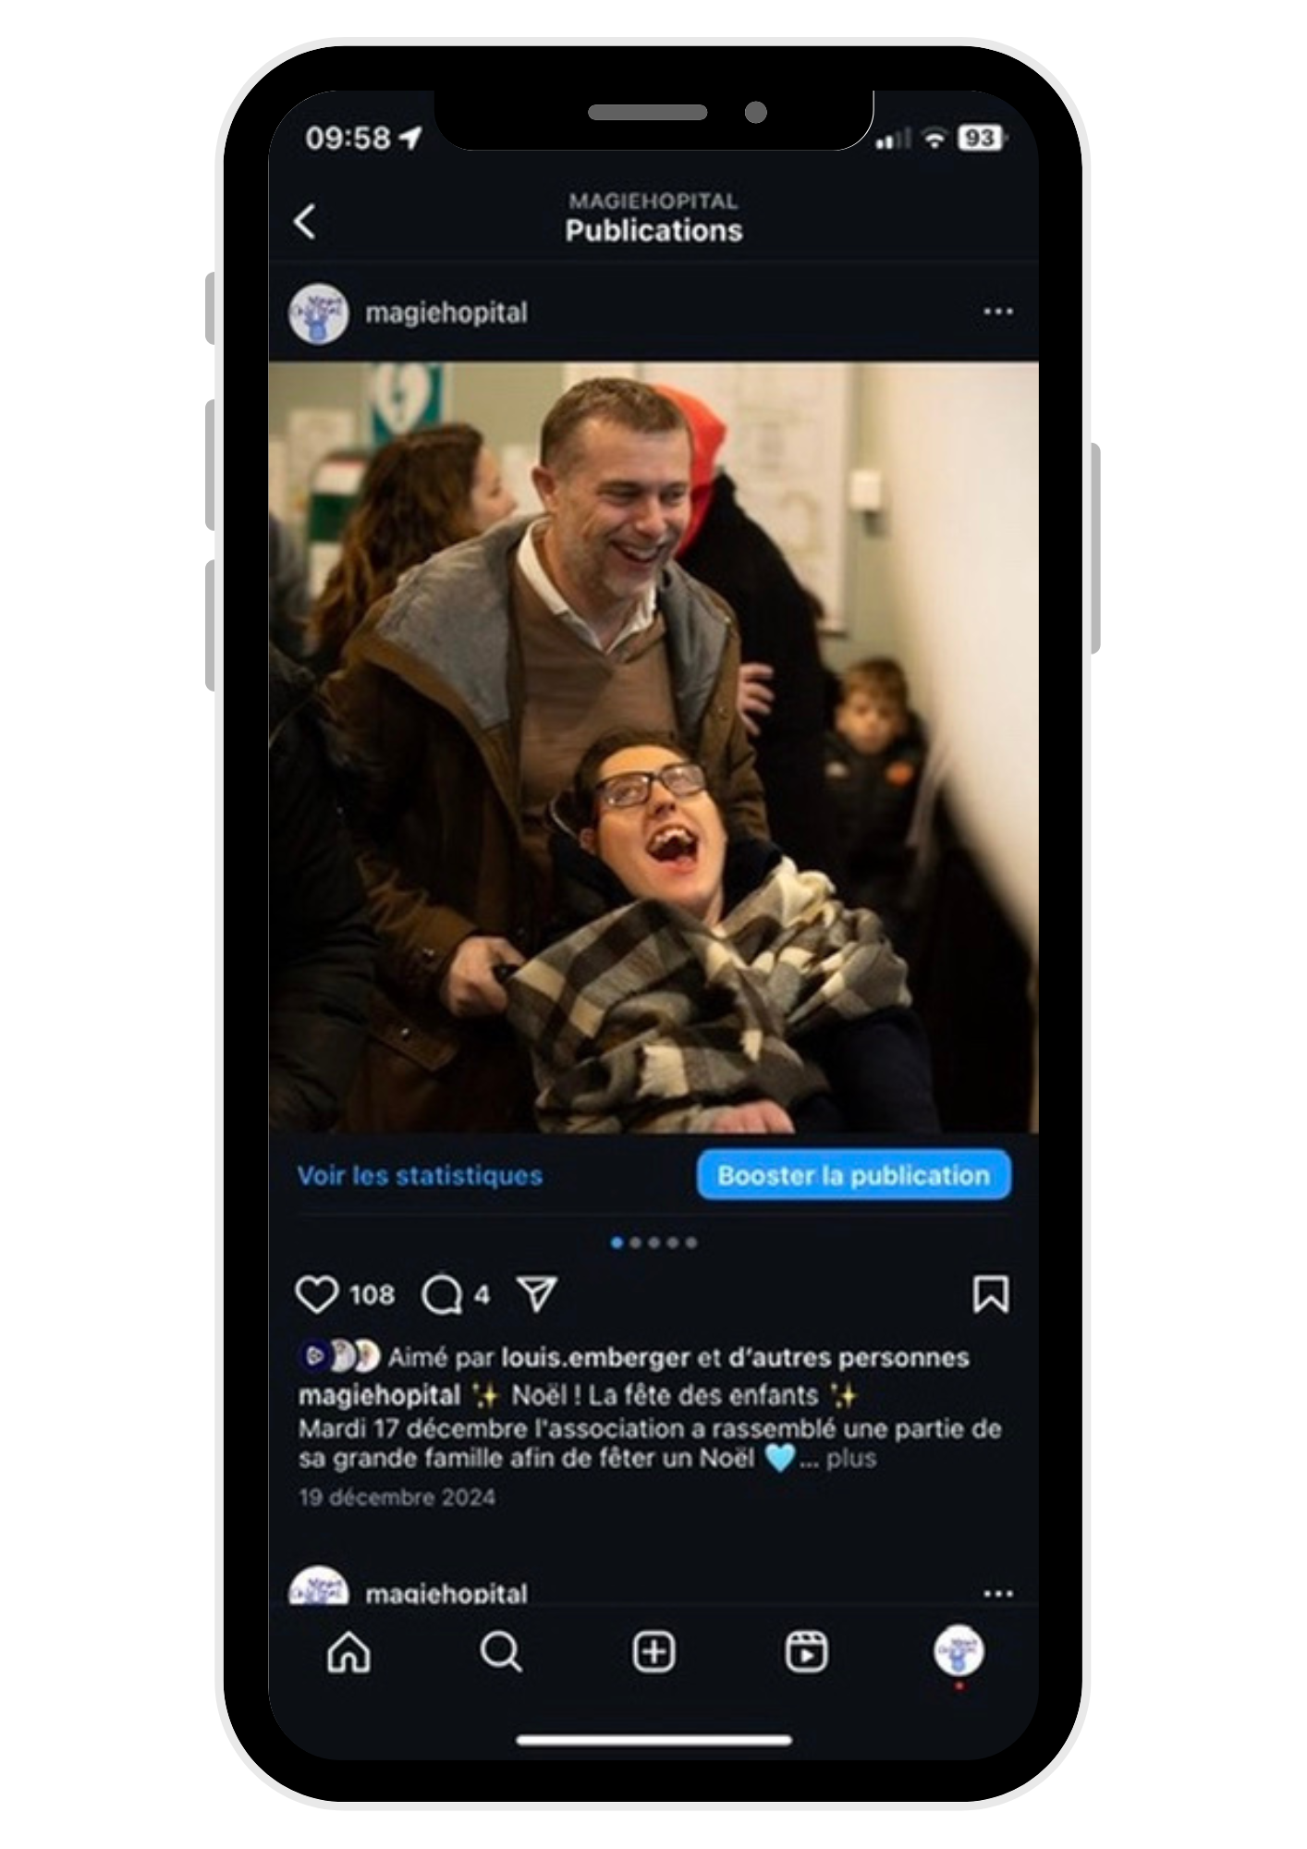
Task: Expand the caption by tapping "plus"
Action: 851,1459
